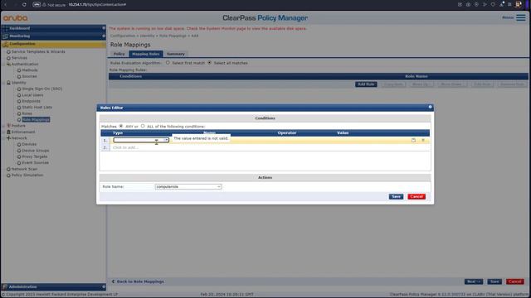531x298 pixels.
Task: Click the Enforcement node icon
Action: (x=8, y=132)
